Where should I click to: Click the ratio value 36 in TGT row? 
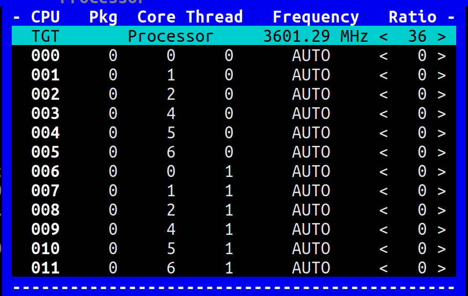tap(417, 36)
